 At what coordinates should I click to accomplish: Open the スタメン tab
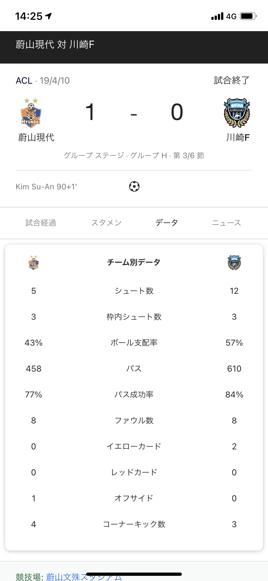tap(106, 223)
